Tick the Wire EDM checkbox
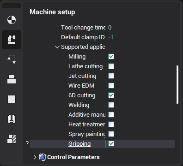The height and width of the screenshot is (166, 183). point(111,86)
